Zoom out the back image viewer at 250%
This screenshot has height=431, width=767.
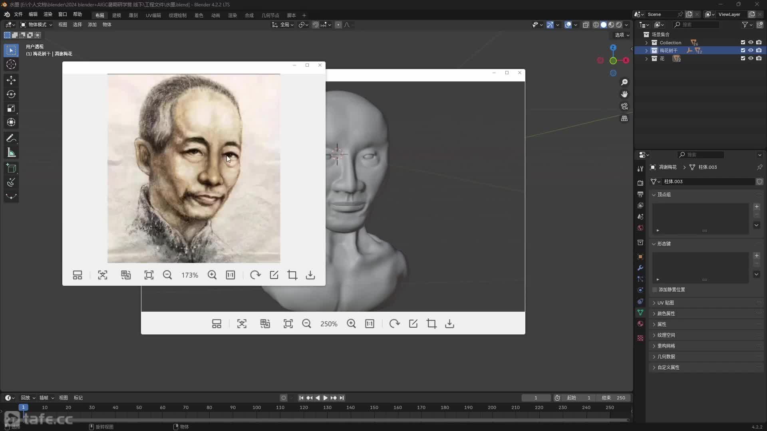click(x=306, y=324)
